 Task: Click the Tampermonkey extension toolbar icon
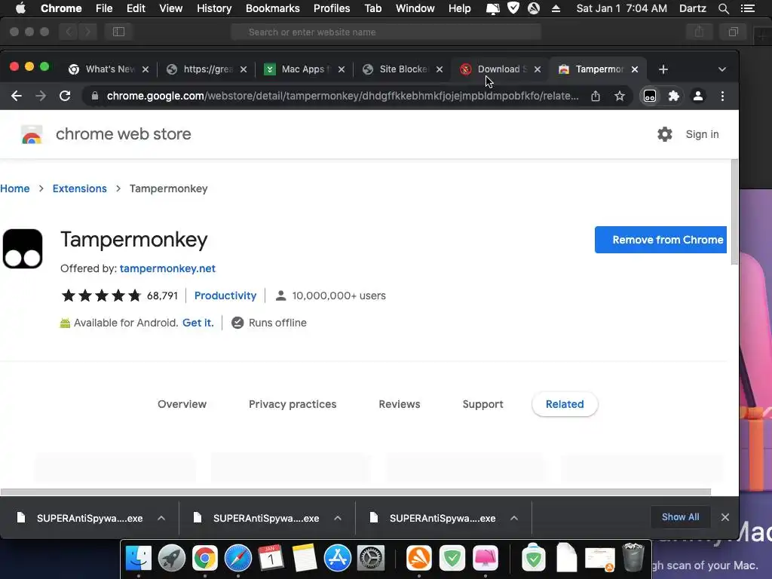coord(649,96)
